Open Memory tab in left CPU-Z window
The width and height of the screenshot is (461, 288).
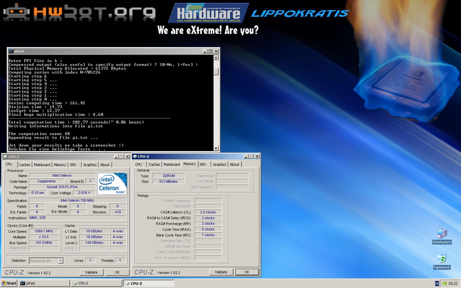pos(60,165)
